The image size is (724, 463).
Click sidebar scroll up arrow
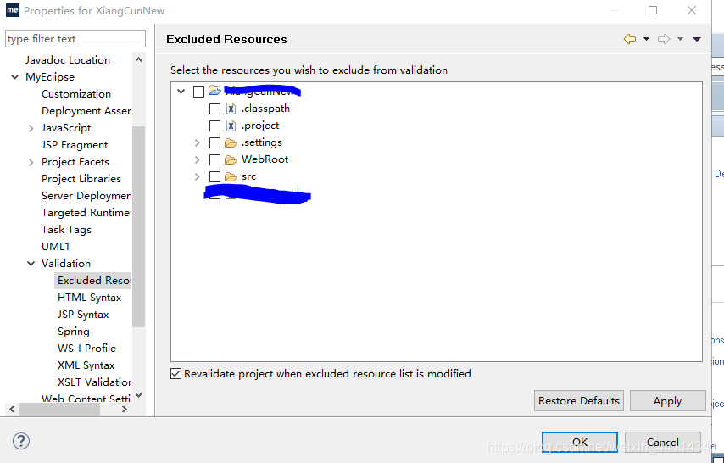[x=138, y=59]
